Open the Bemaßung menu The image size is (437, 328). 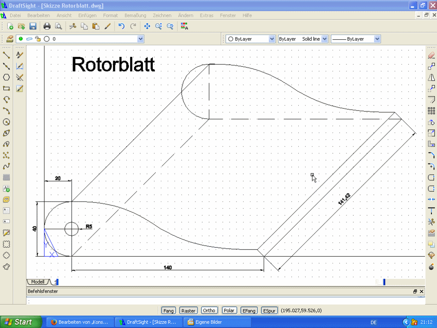click(x=135, y=15)
